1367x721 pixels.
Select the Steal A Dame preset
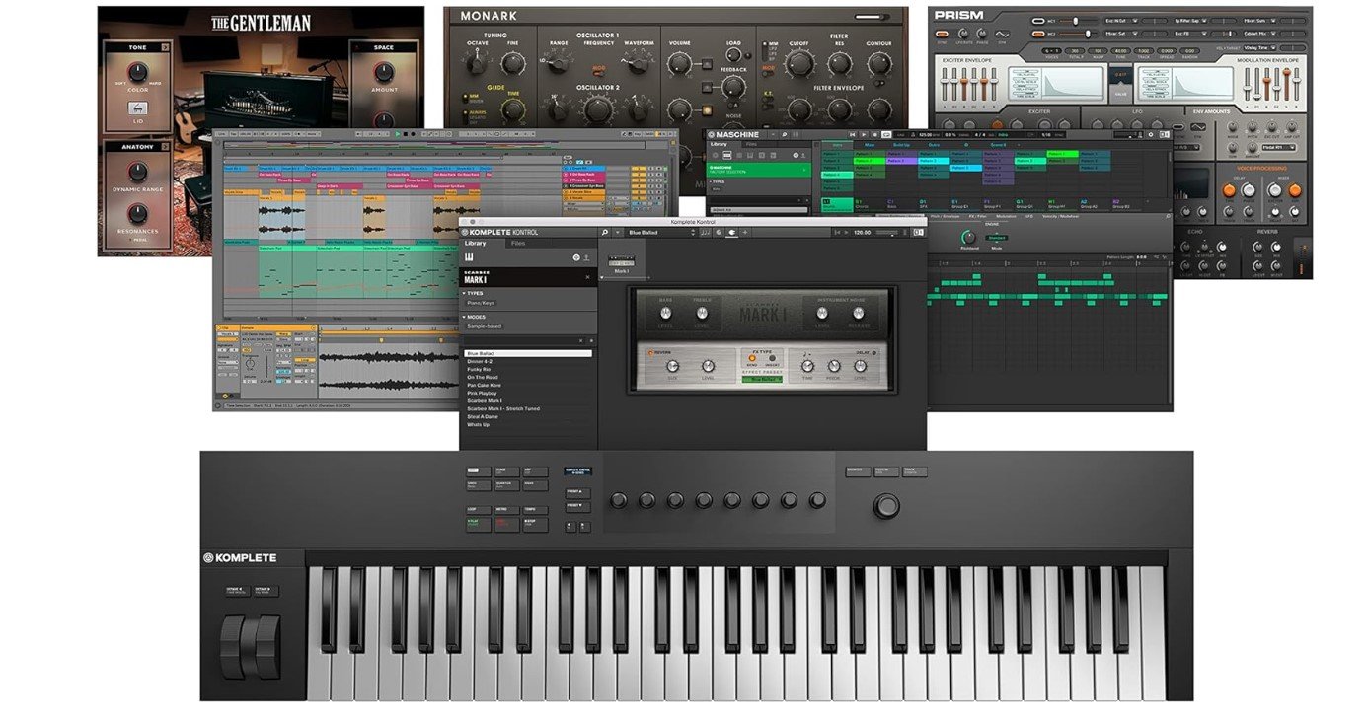(483, 416)
